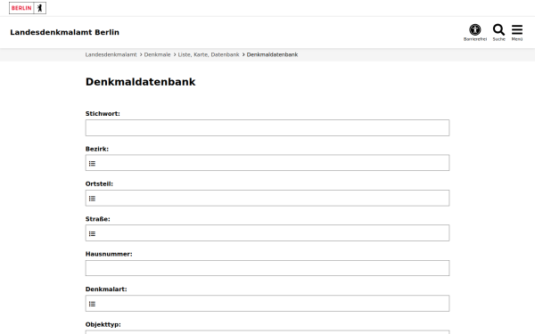
Task: Focus the Hausnummer input field
Action: click(x=267, y=268)
